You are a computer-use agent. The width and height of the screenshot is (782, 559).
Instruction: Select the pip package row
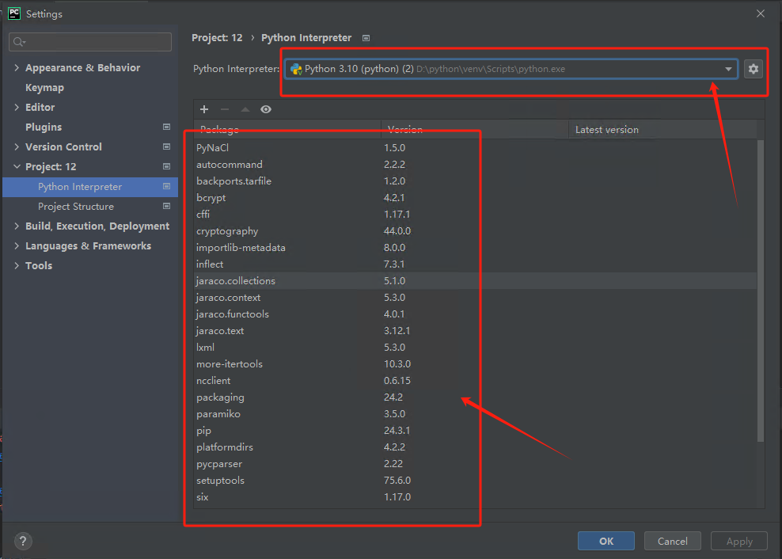pos(475,430)
